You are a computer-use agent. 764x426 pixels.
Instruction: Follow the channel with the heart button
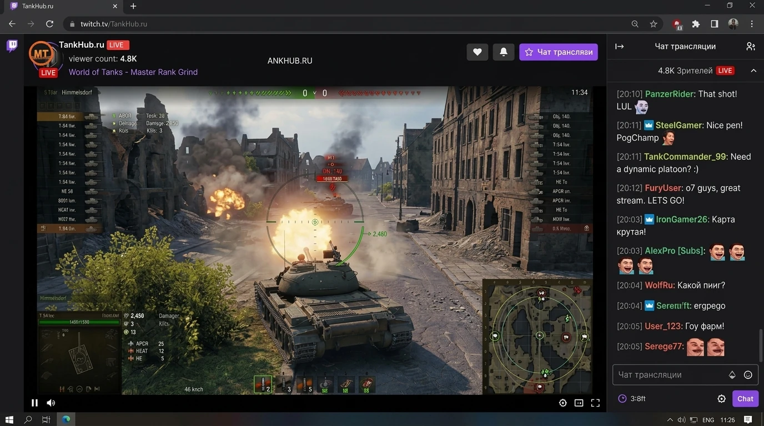tap(477, 52)
